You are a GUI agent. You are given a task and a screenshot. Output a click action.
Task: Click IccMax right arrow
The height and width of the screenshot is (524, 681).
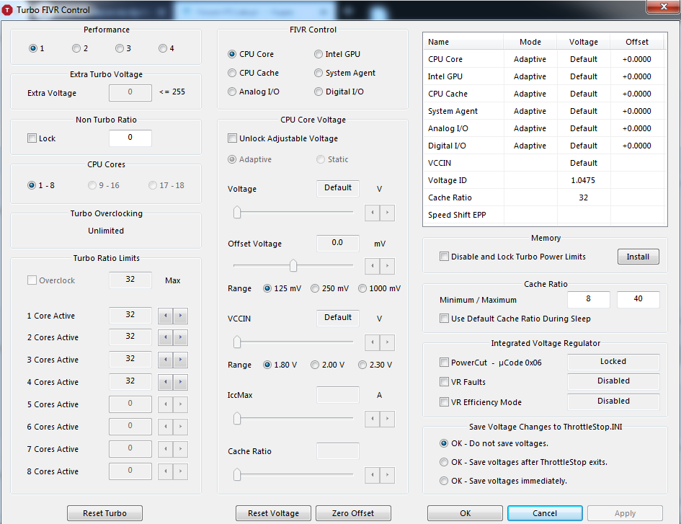[x=387, y=419]
